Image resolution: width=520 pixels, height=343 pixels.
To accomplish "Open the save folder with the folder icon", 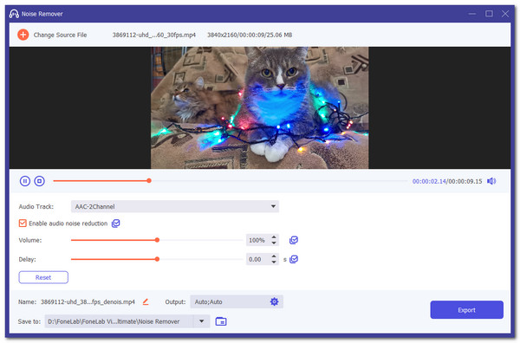I will [x=221, y=321].
